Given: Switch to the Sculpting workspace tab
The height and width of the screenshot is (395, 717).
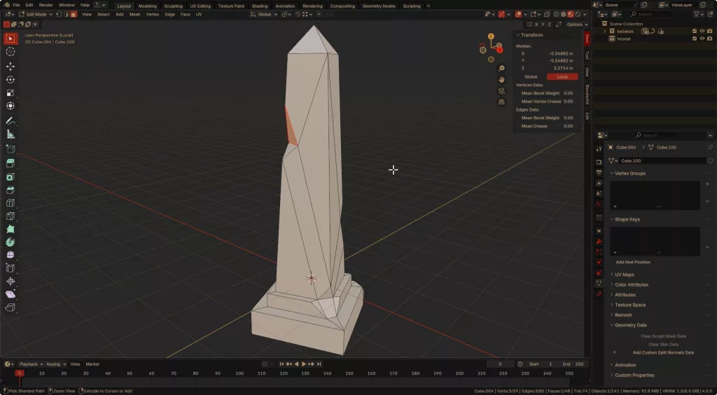Looking at the screenshot, I should [172, 6].
